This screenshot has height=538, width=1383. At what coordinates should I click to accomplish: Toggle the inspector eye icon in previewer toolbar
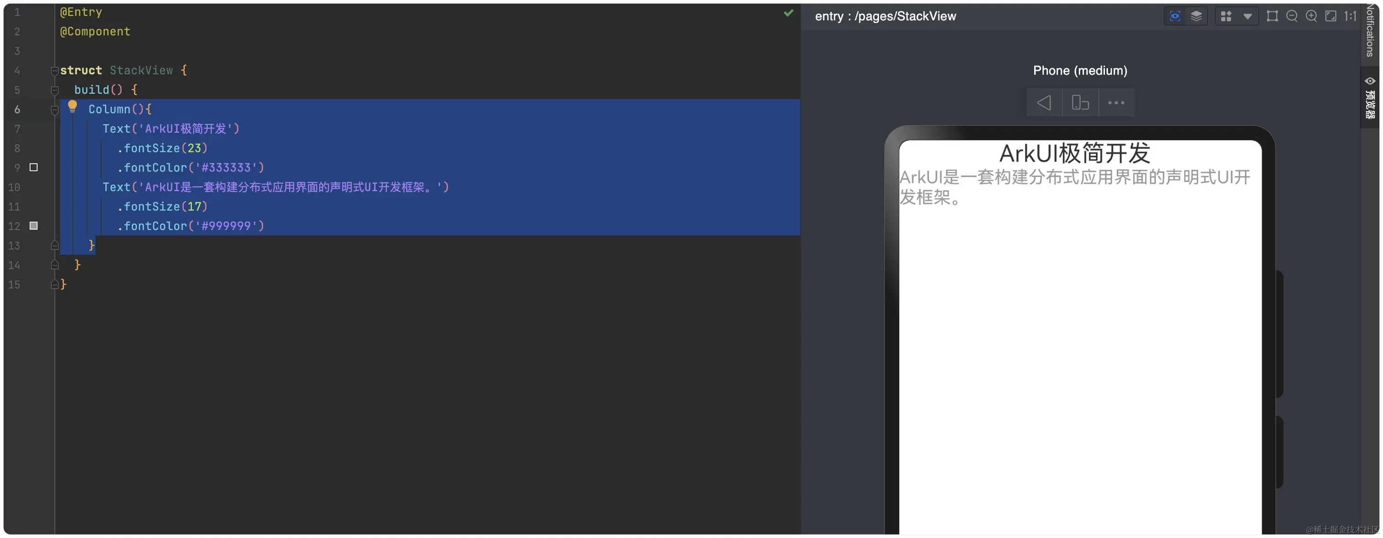click(1175, 16)
